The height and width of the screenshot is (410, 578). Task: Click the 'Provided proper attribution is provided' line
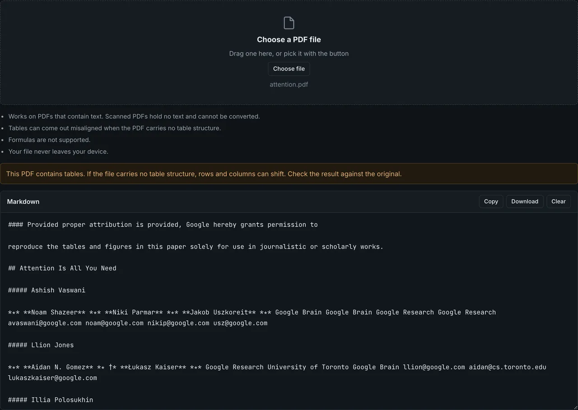(163, 225)
